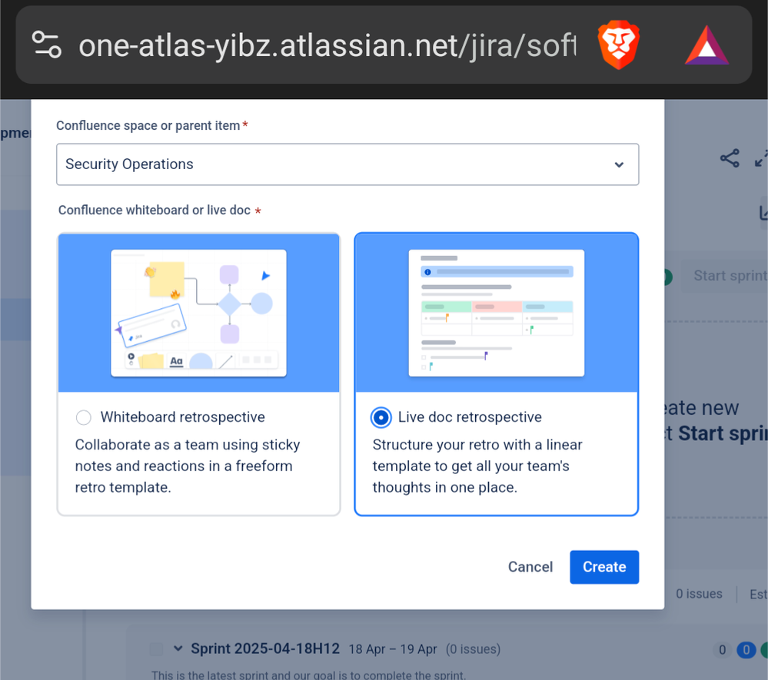Open the Security Operations space dropdown
This screenshot has width=768, height=680.
pos(347,164)
